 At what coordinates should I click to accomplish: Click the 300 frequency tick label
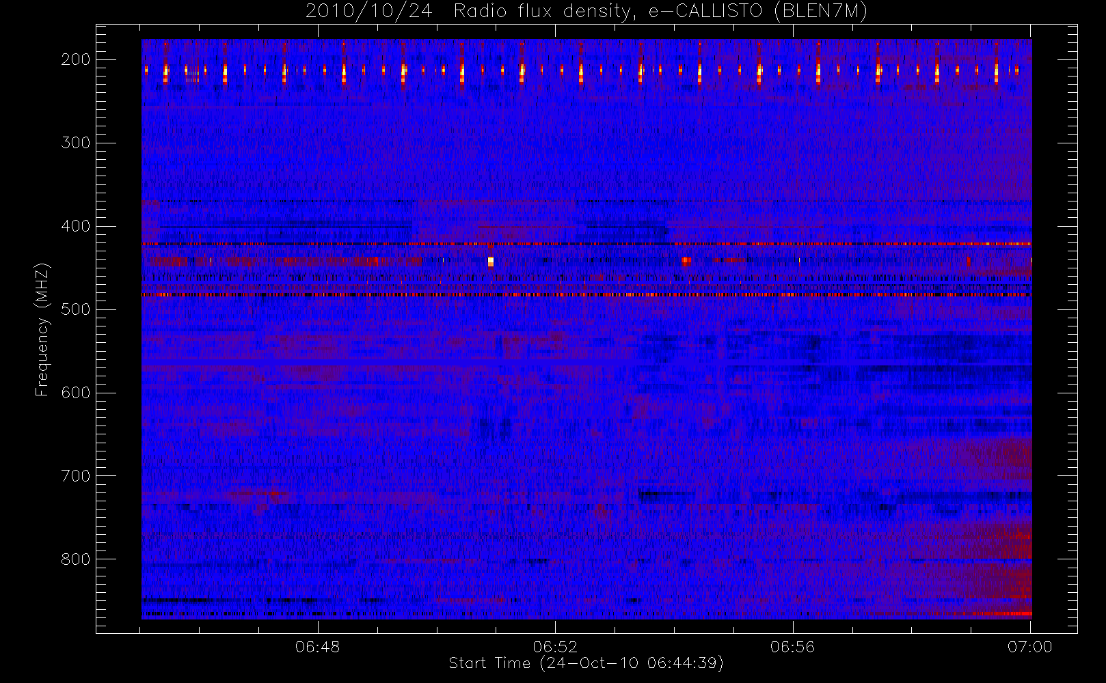click(76, 143)
